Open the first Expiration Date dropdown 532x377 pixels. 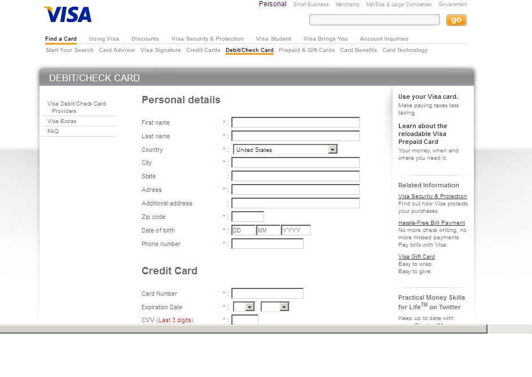(x=244, y=307)
